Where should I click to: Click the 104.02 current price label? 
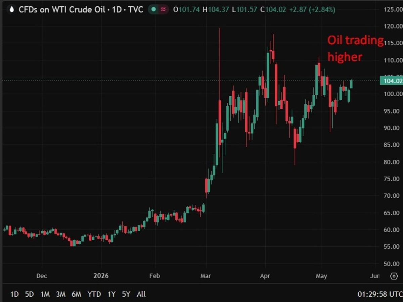[391, 81]
